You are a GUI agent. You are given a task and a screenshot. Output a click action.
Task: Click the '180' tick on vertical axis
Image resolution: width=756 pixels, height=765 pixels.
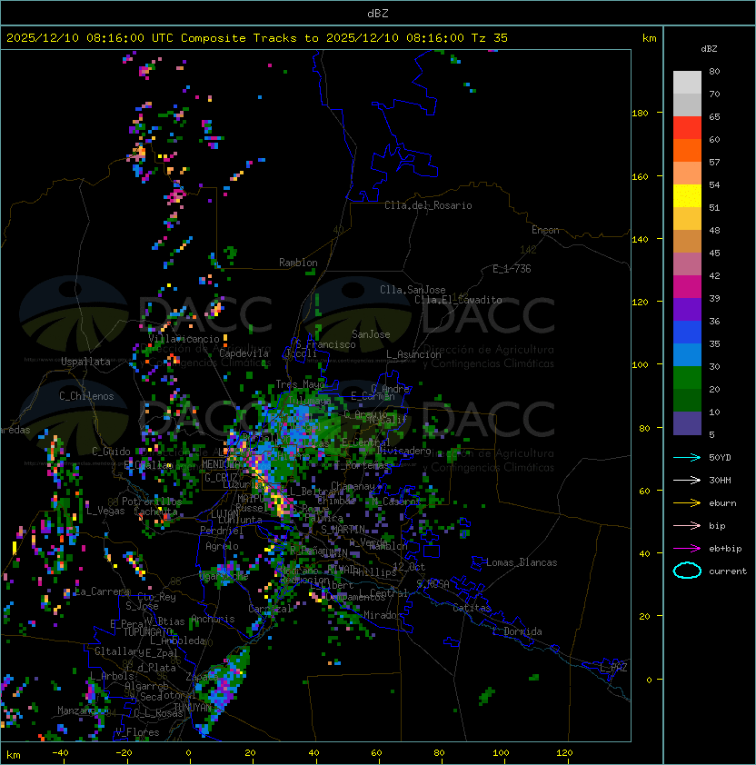[x=640, y=114]
